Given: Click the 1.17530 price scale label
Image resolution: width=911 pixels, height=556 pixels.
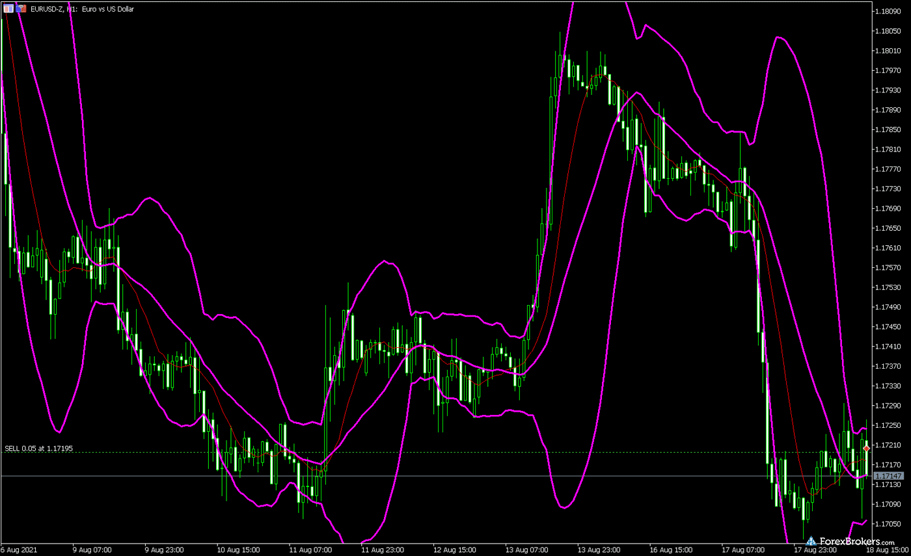Looking at the screenshot, I should 889,287.
